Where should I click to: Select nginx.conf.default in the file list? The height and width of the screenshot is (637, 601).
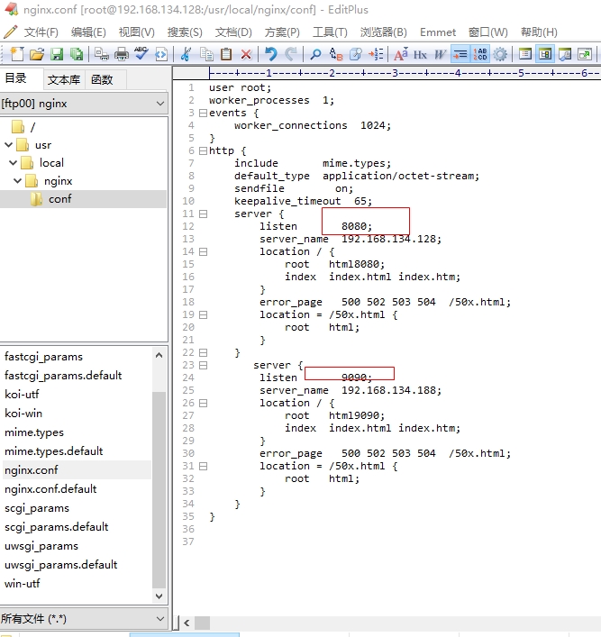[50, 488]
